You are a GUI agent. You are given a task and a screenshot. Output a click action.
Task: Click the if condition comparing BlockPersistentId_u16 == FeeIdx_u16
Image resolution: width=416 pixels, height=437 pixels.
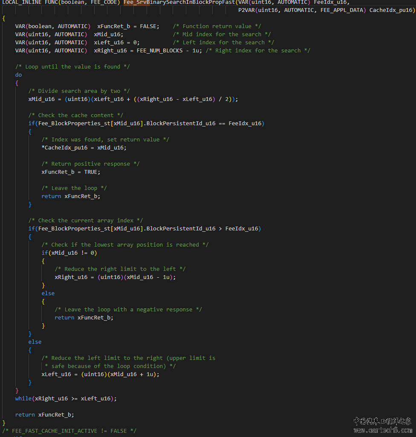coord(146,123)
